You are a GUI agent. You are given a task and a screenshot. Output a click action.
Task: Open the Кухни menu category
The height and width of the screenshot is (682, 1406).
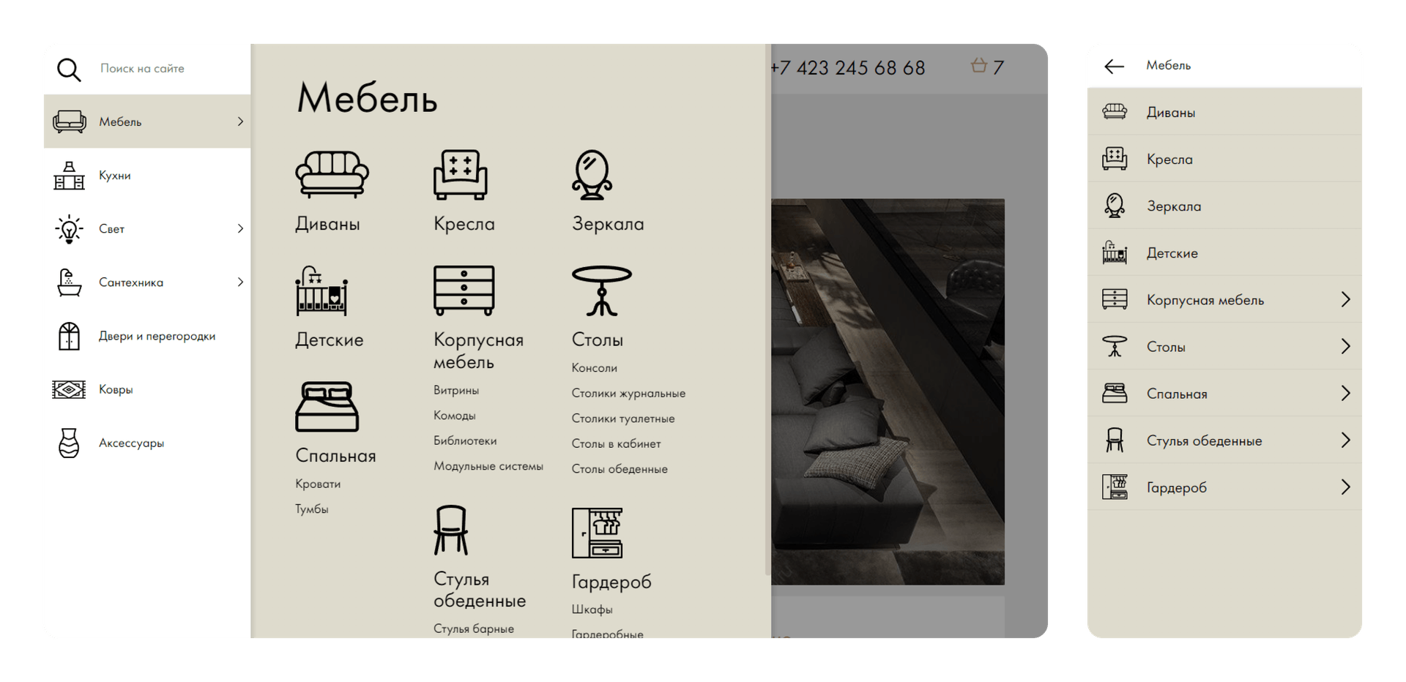point(115,176)
